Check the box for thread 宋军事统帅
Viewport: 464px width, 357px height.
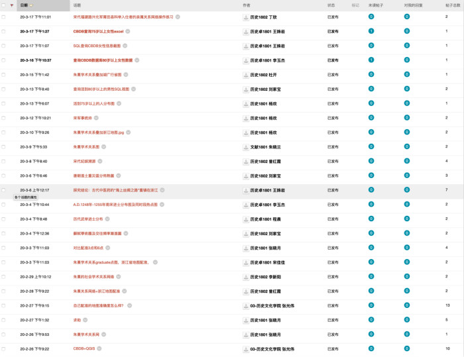3,118
